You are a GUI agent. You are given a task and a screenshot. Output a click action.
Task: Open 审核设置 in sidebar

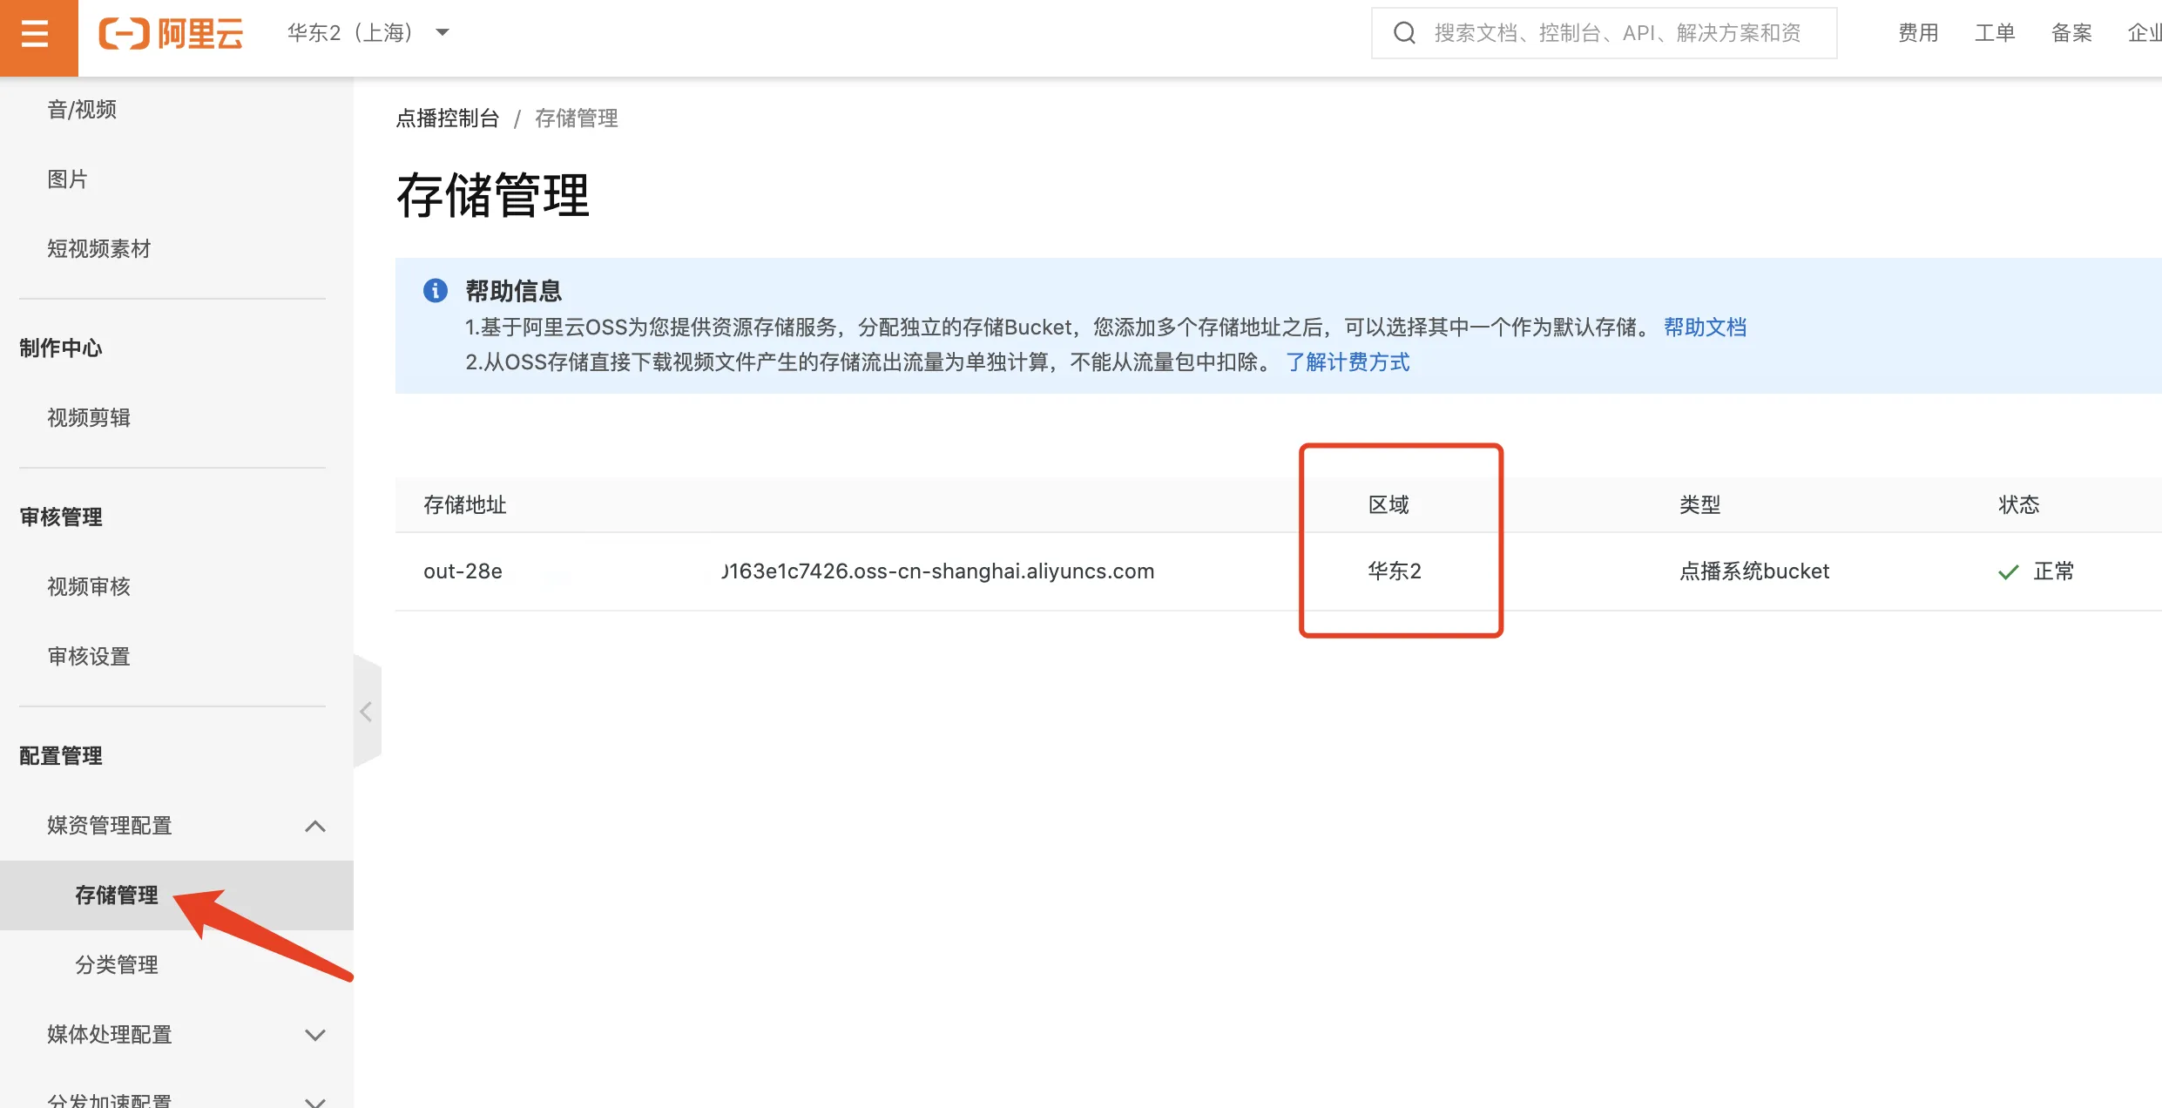(x=89, y=656)
